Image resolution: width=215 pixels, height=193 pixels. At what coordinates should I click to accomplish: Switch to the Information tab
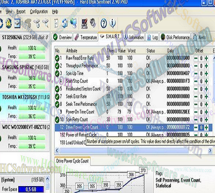(x=134, y=38)
